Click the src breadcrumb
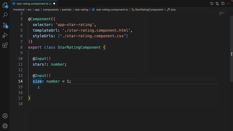233x131 pixels. click(29, 10)
